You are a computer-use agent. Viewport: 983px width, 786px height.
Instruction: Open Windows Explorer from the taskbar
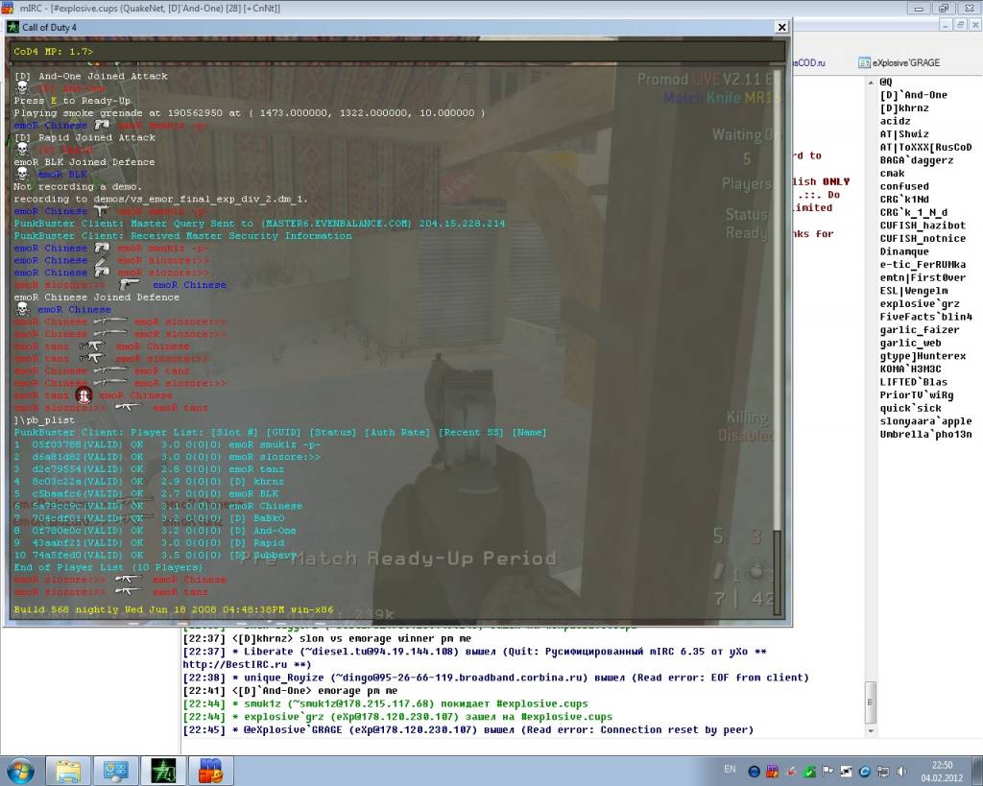(68, 772)
